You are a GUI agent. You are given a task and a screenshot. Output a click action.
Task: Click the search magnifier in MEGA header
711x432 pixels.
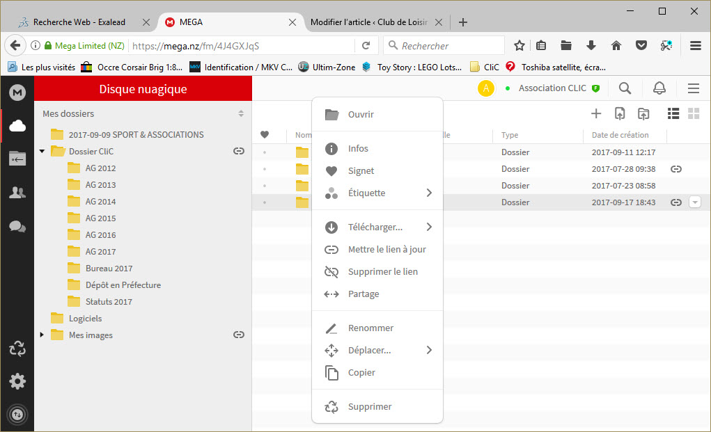625,88
